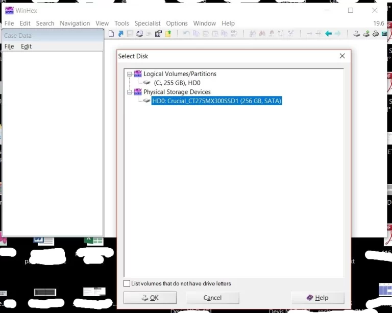Click the Back teal arrow icon

[329, 33]
